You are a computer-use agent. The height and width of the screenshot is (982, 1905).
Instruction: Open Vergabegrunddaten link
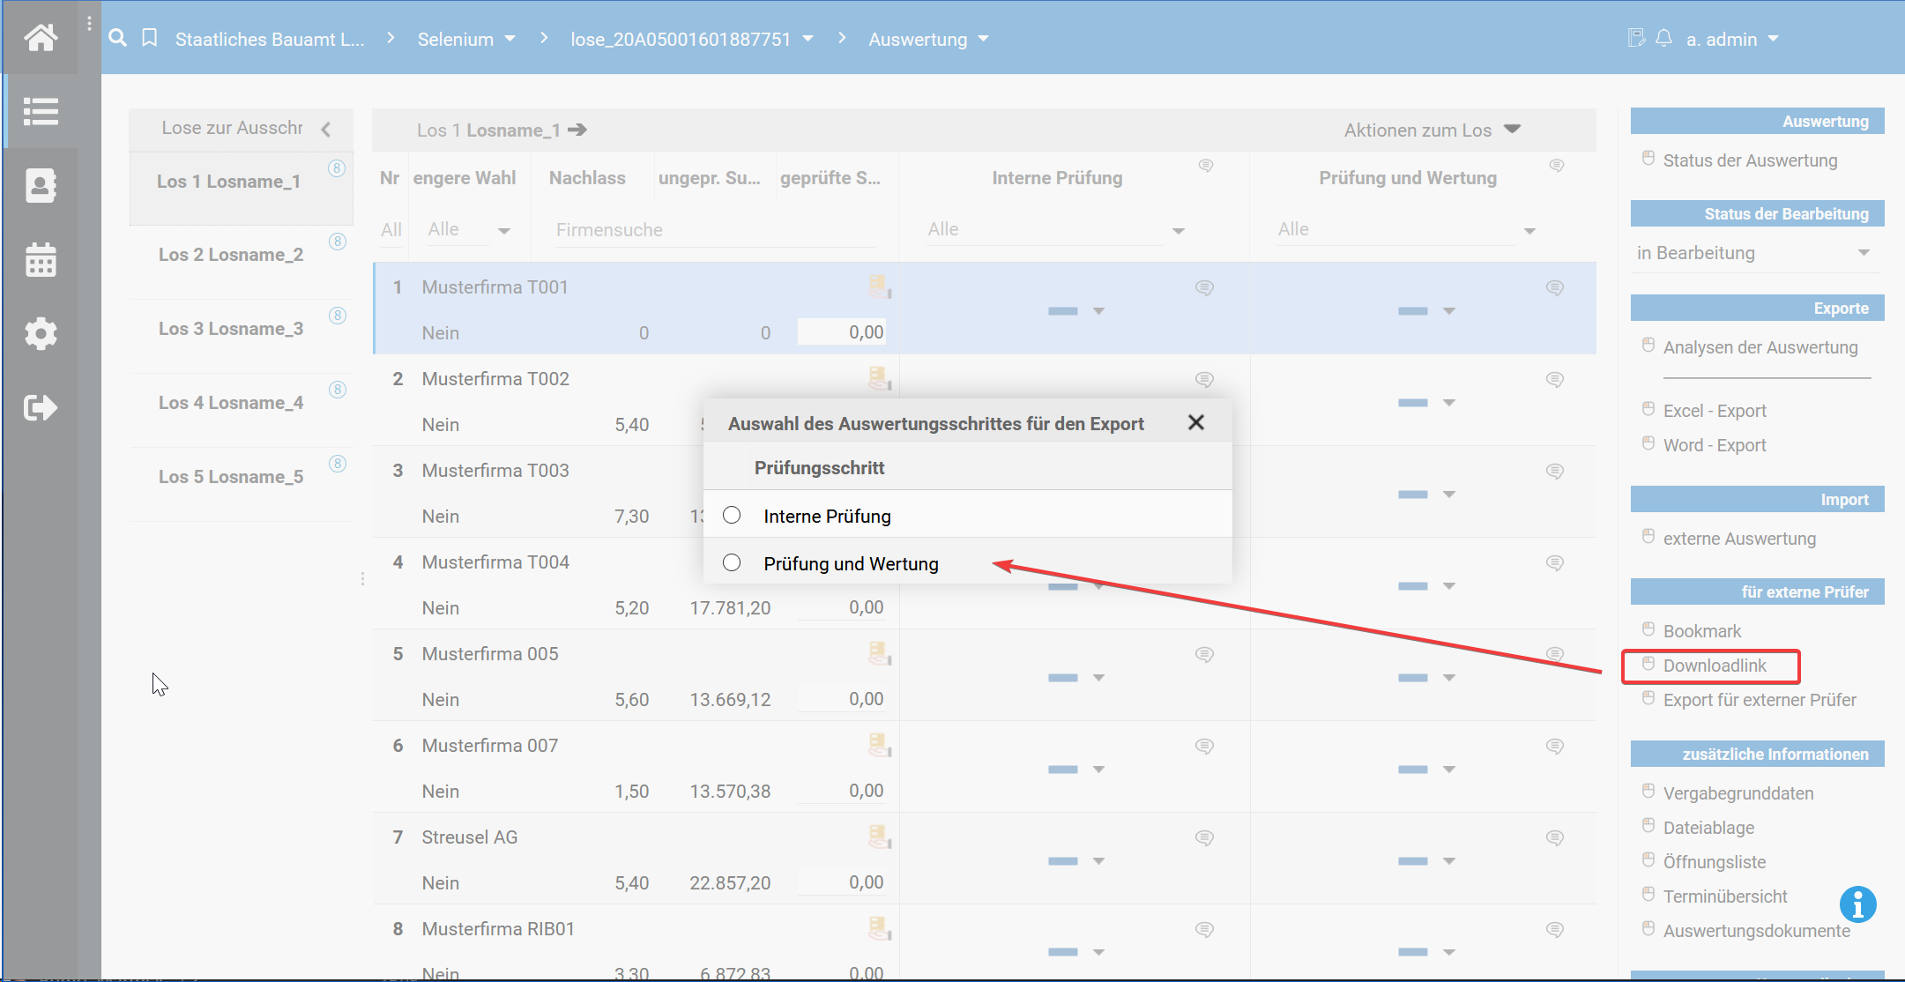[x=1738, y=792]
